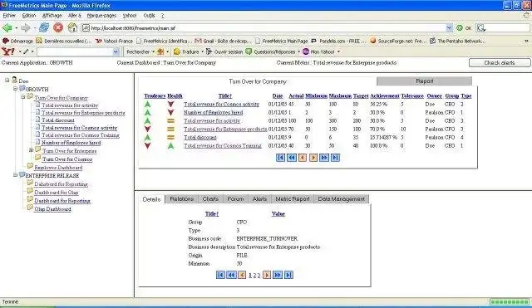Open Turn Over for Cosmos tree folder
Screen dimensions: 532x308
[67, 159]
